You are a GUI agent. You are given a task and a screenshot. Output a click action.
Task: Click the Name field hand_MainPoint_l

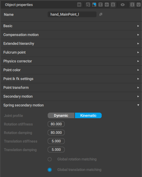coord(72,14)
